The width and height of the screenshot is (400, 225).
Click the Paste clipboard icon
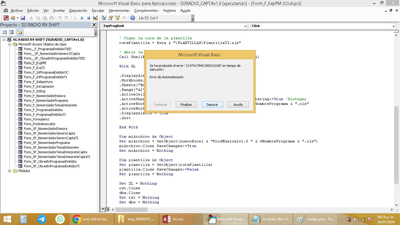[45, 18]
